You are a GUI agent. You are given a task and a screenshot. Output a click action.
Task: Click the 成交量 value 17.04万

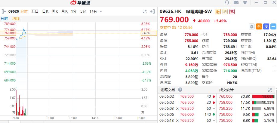(x=270, y=35)
